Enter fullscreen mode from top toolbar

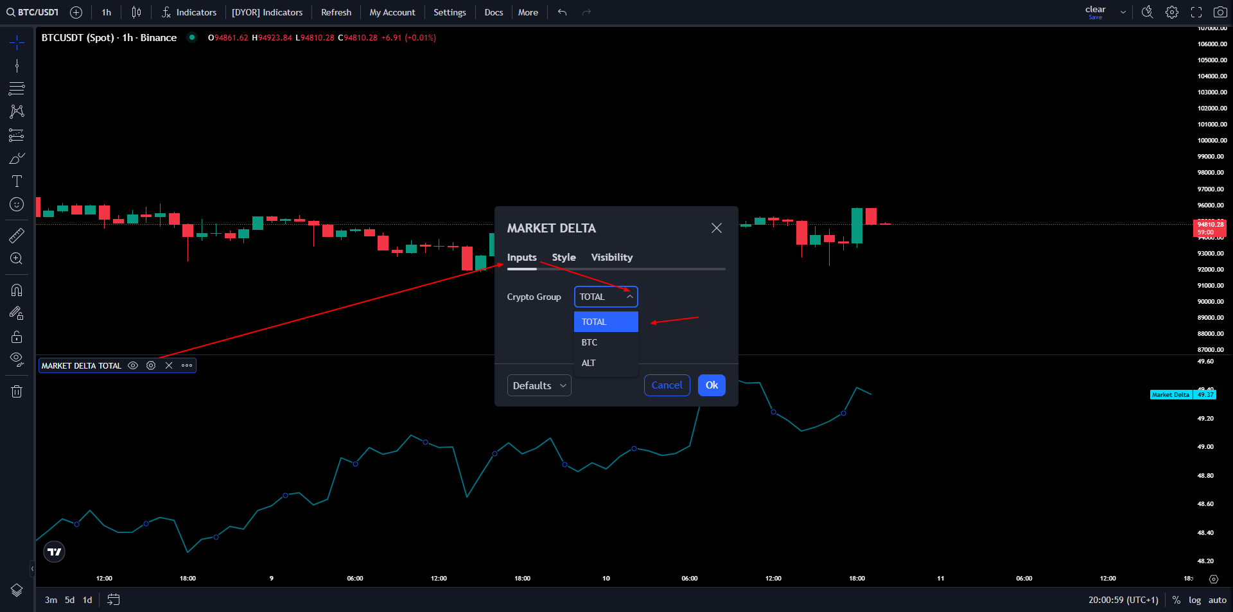(x=1196, y=12)
